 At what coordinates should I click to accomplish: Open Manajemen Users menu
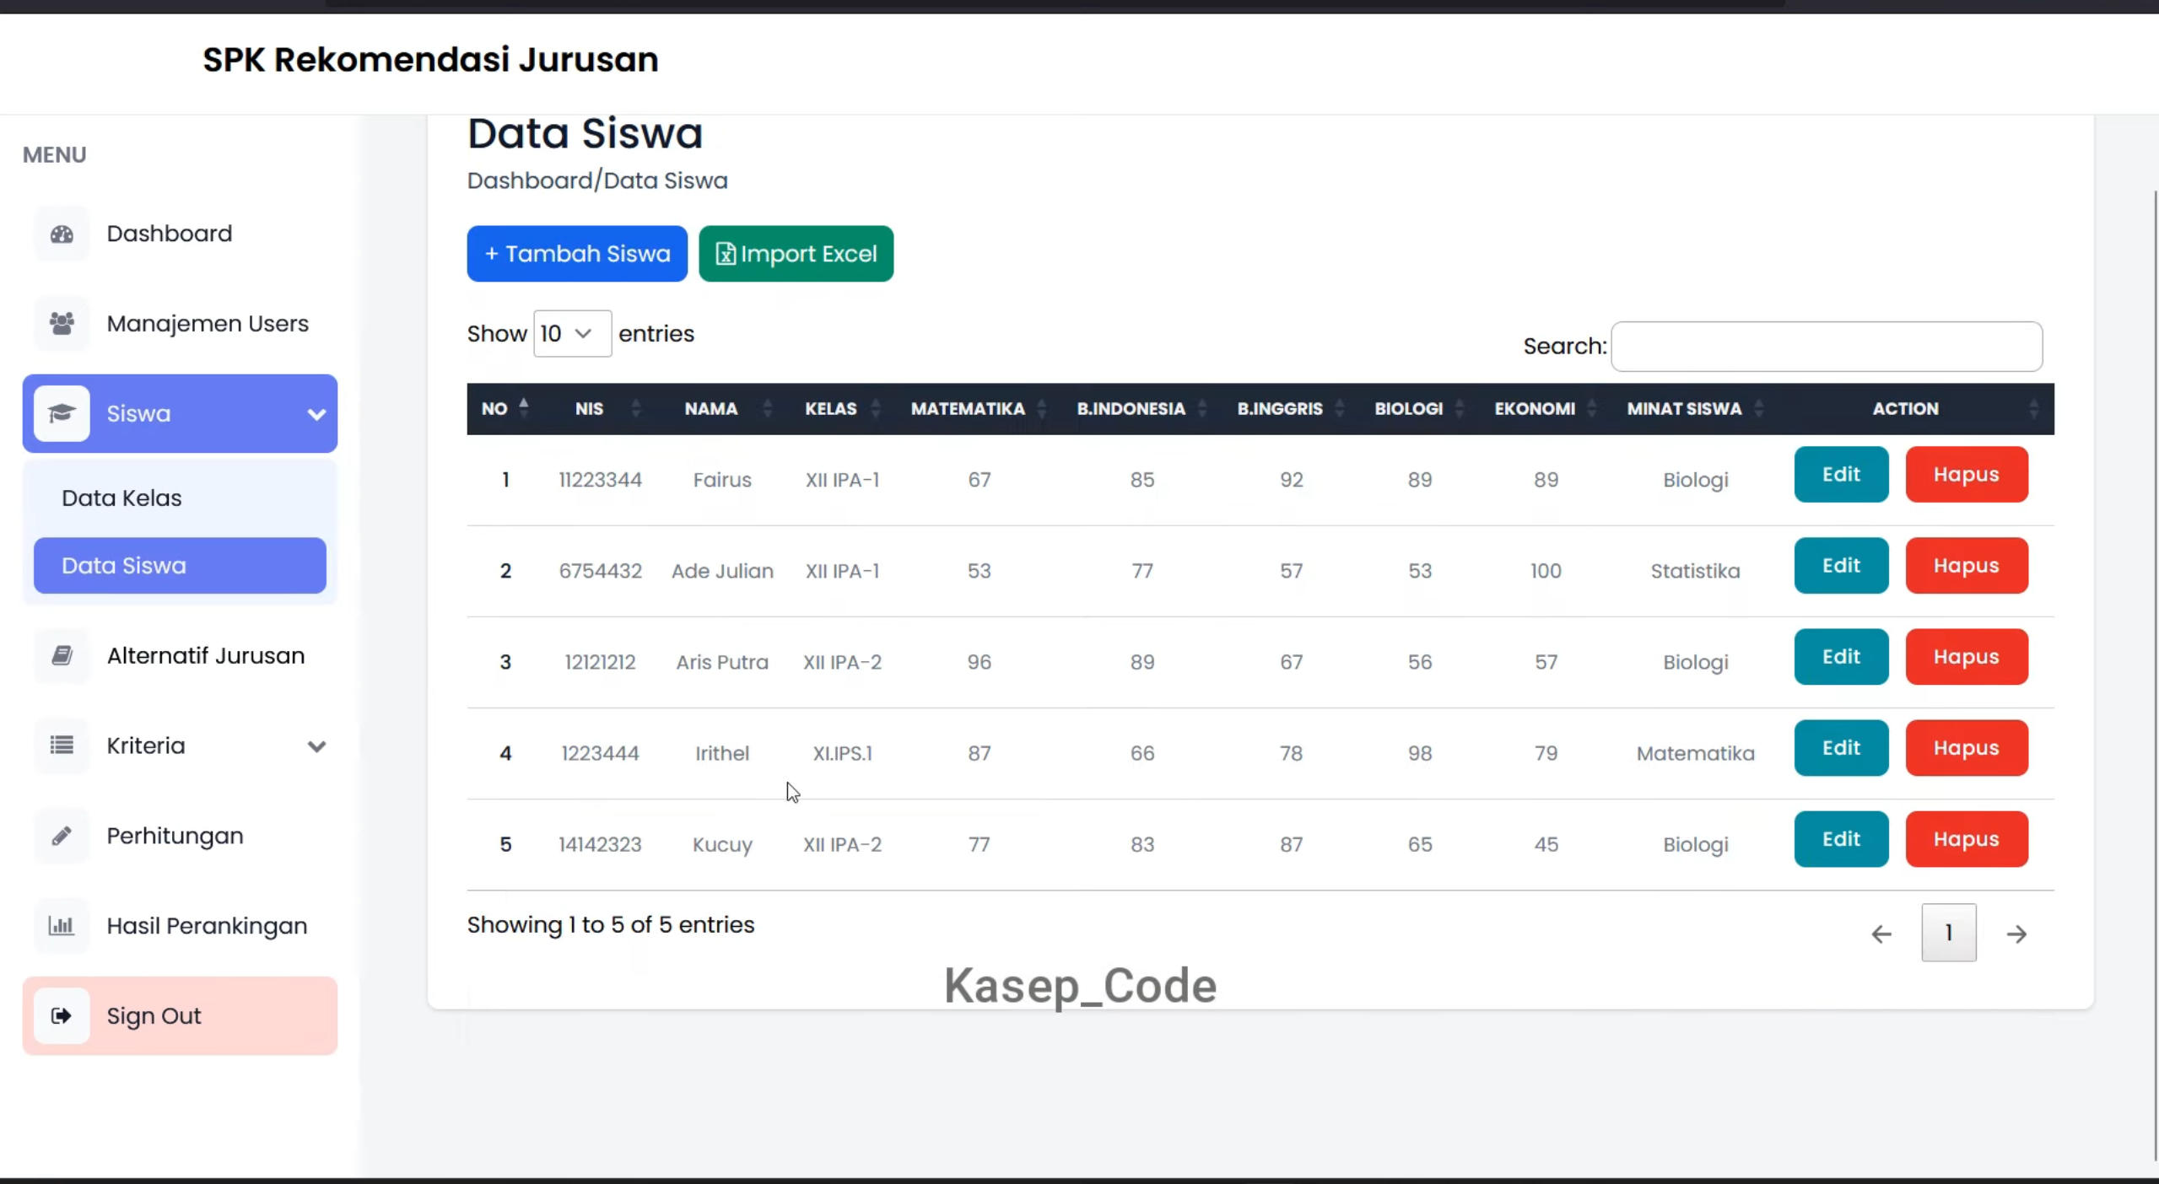click(x=180, y=324)
